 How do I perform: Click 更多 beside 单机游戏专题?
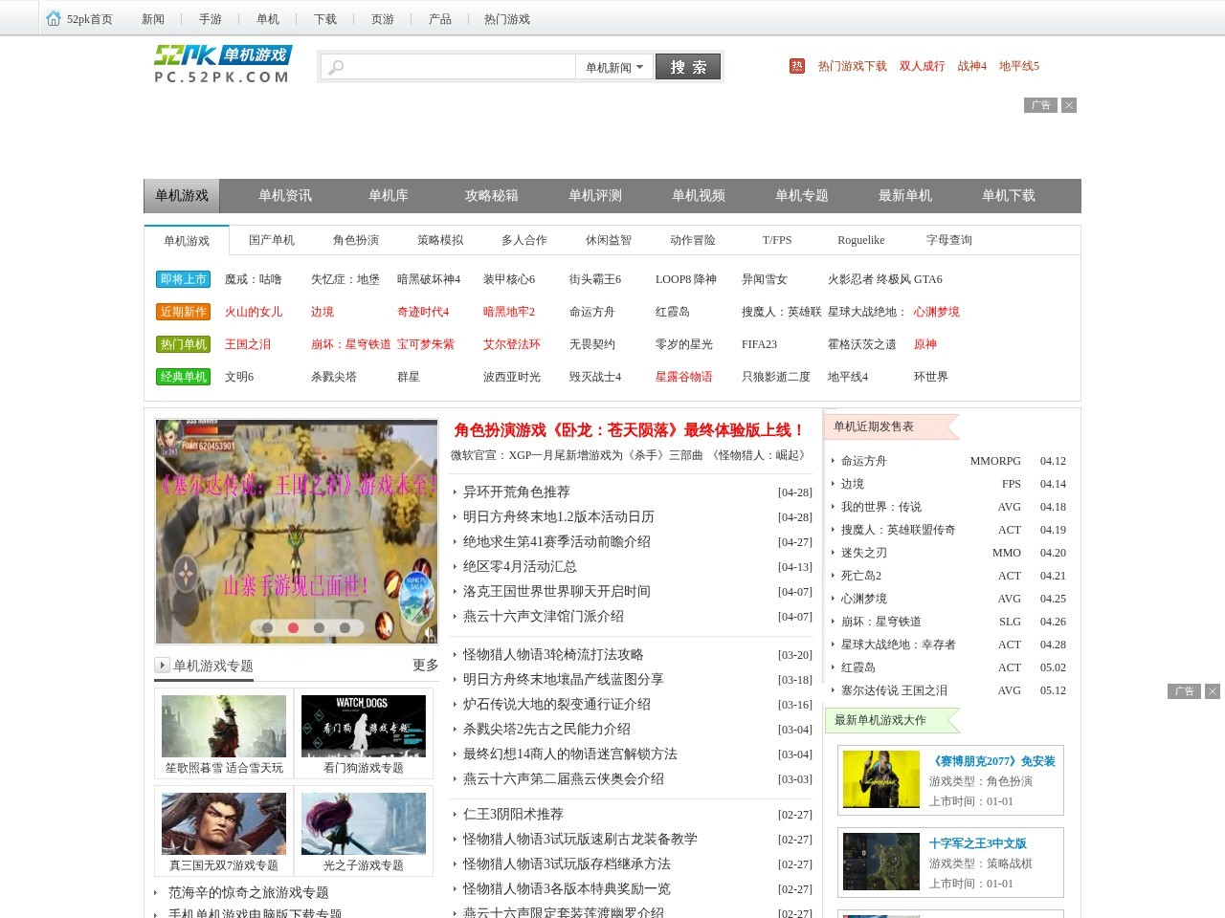[x=426, y=665]
